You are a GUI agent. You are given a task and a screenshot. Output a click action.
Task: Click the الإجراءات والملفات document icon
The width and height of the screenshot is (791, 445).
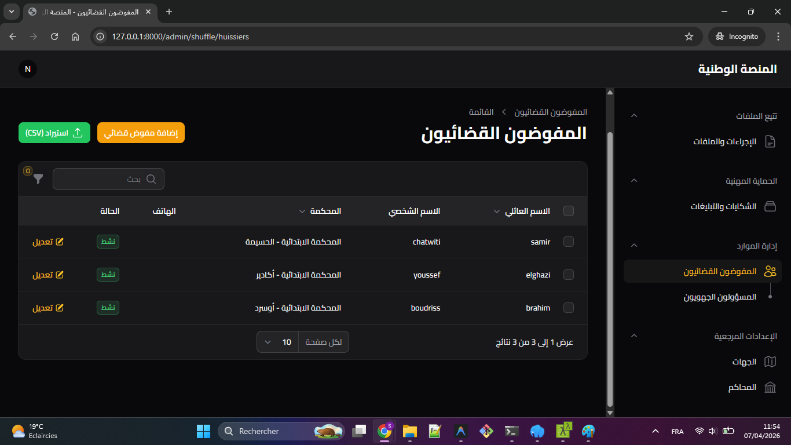coord(770,142)
